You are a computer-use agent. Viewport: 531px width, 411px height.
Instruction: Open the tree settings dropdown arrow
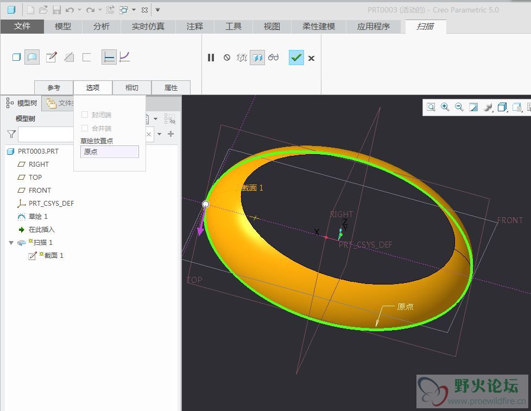click(155, 119)
